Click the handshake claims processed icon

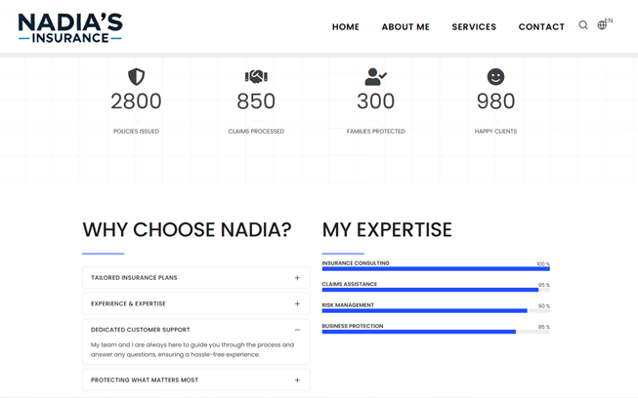tap(256, 76)
